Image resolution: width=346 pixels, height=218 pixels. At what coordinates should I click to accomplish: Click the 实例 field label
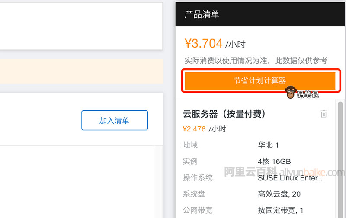point(190,161)
